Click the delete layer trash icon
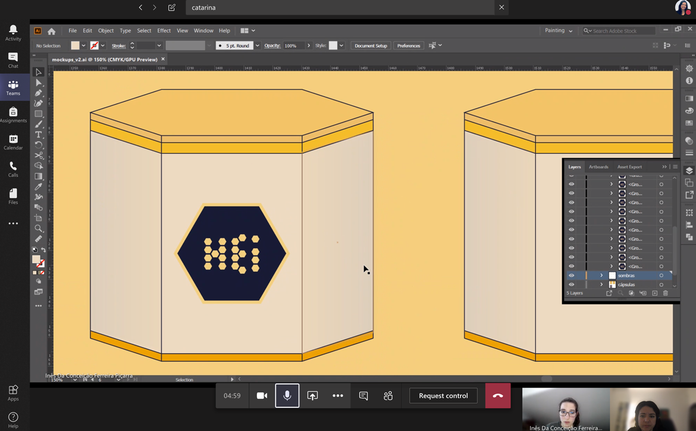 (666, 293)
